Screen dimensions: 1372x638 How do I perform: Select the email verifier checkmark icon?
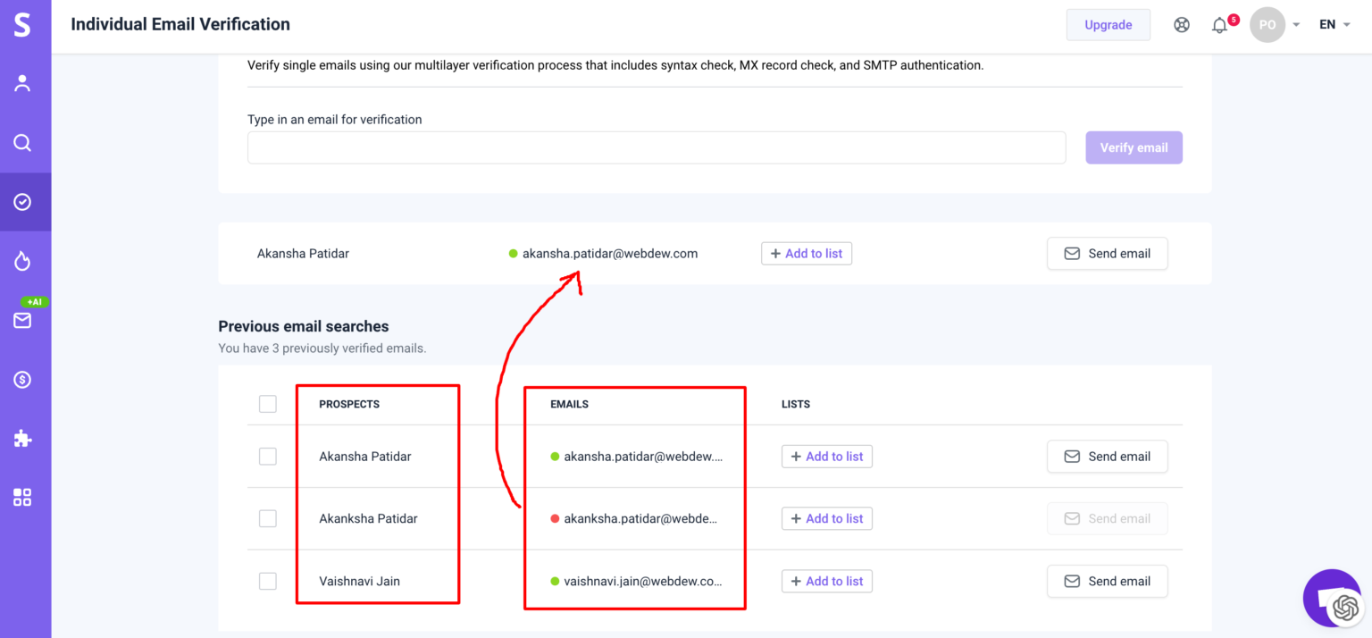(22, 202)
